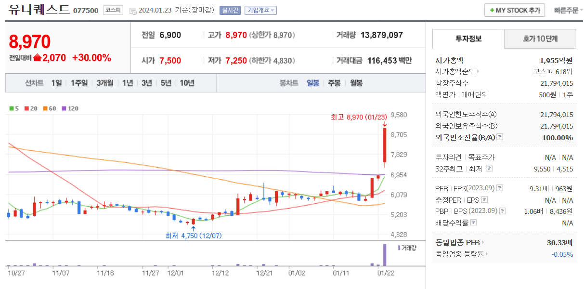
Task: Click the 액면가 value 500원 | 1주
Action: click(x=556, y=95)
